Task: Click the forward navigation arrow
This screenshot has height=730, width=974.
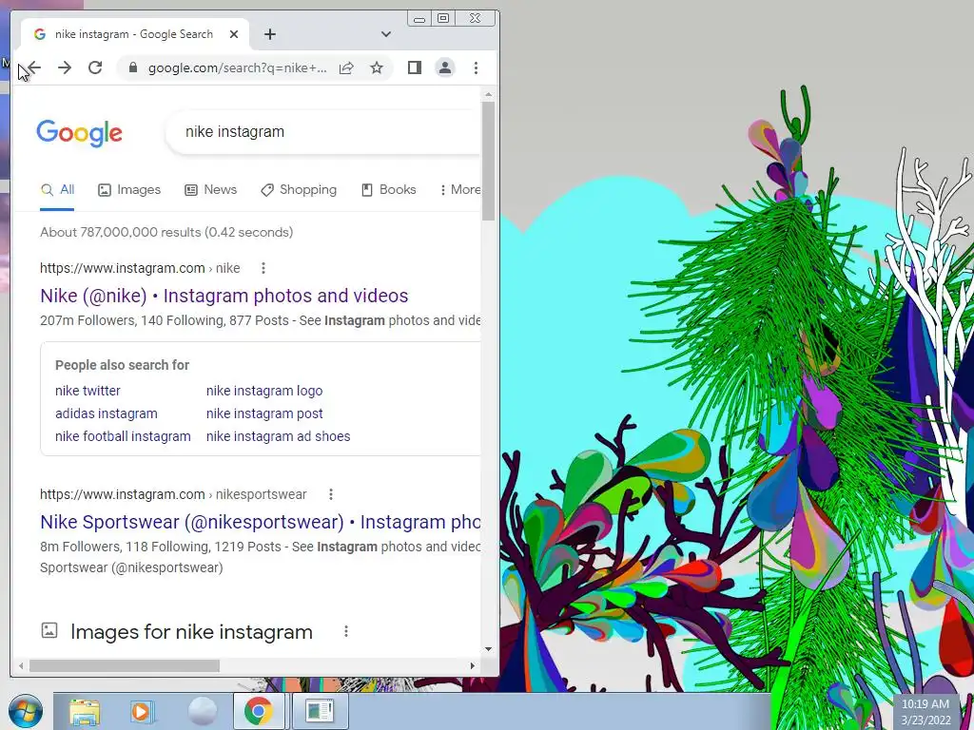Action: coord(65,67)
